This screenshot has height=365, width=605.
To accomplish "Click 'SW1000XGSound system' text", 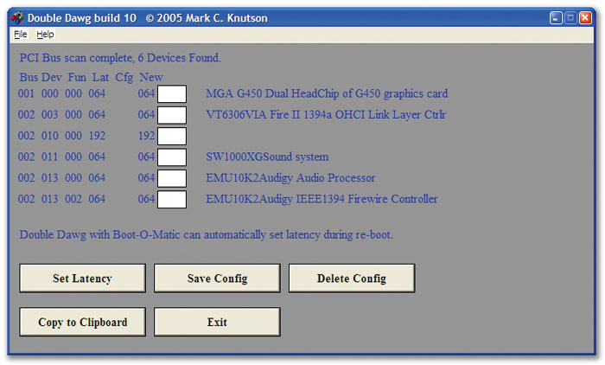I will 267,157.
